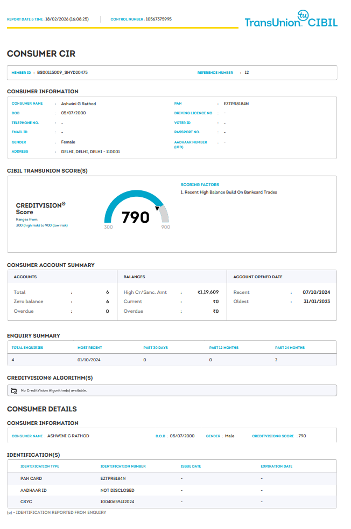Select most recent enquiry date 01/10/2024

89,360
